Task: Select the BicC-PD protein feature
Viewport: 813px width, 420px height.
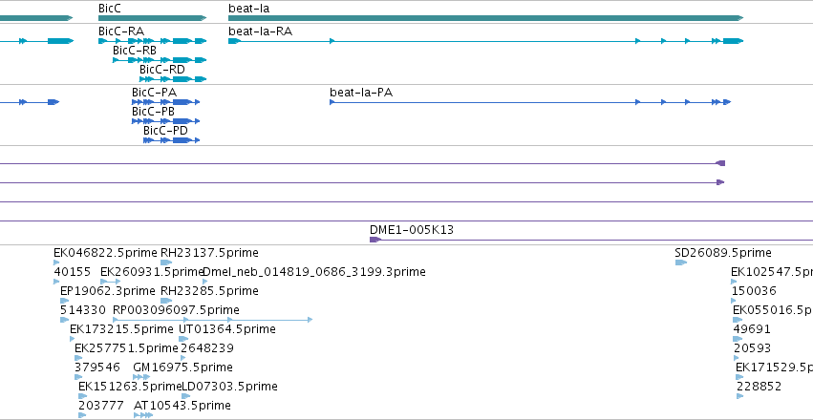Action: coord(172,140)
